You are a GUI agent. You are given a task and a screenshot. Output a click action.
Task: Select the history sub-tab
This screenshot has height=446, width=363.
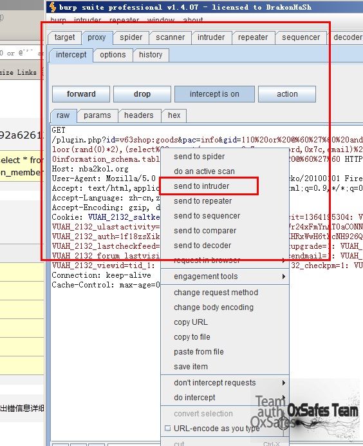pos(151,55)
